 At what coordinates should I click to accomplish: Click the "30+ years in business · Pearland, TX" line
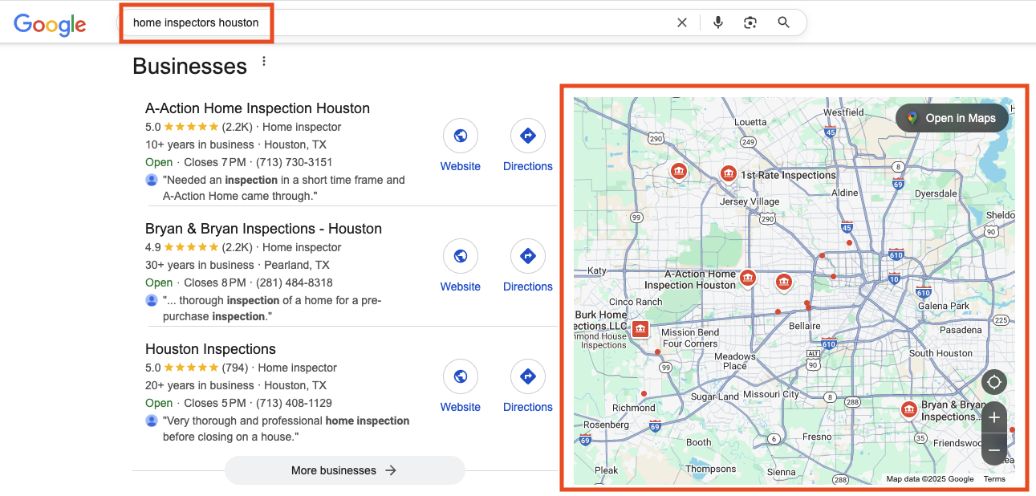pos(238,265)
